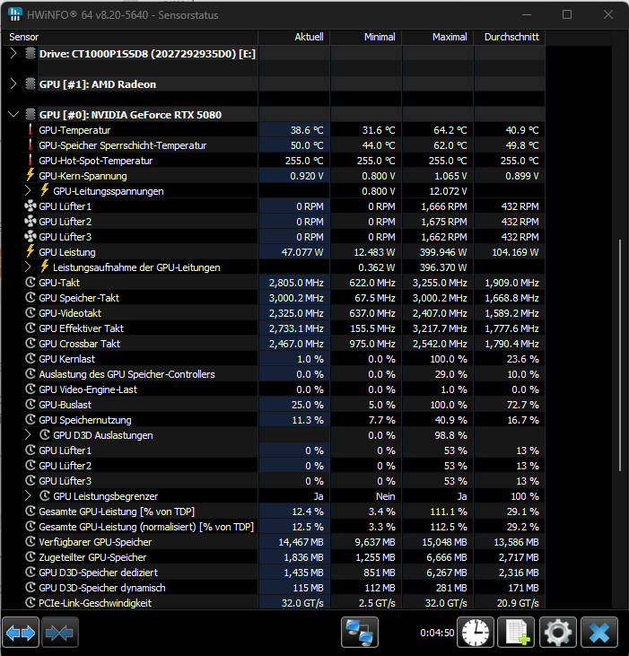
Task: Click the fan icon of GPU Lüfter2 RPM row
Action: [31, 222]
